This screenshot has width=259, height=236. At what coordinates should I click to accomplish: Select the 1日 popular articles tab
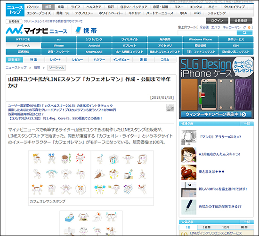point(188,227)
